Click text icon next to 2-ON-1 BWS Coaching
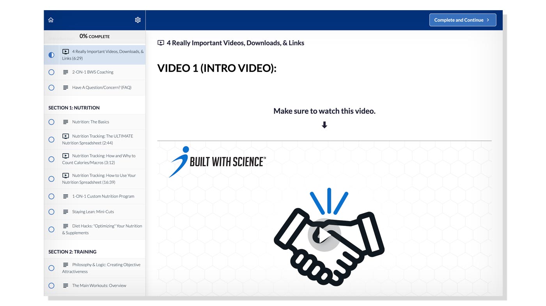Screen dimensions: 546x306 point(66,72)
